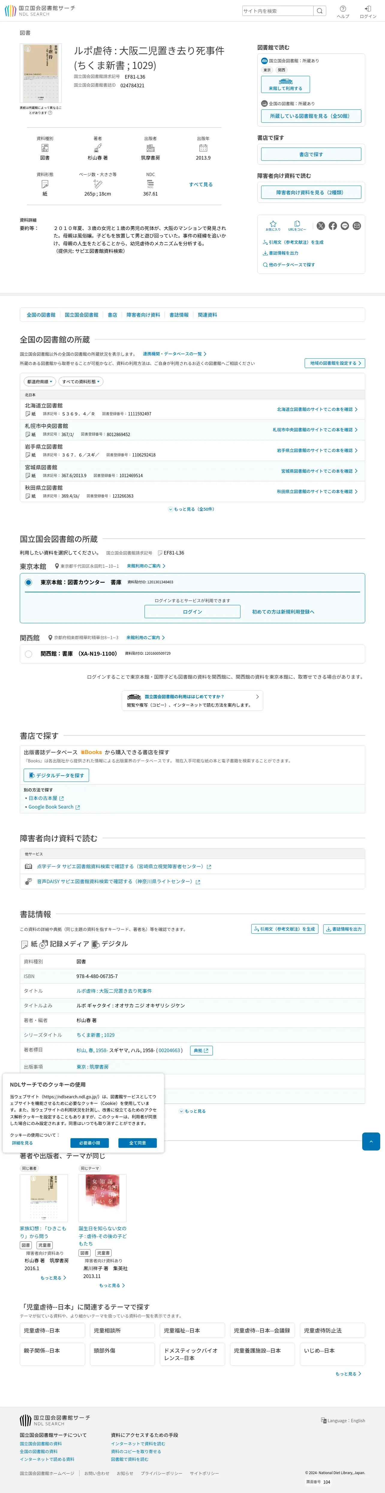Image resolution: width=385 pixels, height=1493 pixels.
Task: Open 日本の古本屋 external link
Action: click(46, 798)
